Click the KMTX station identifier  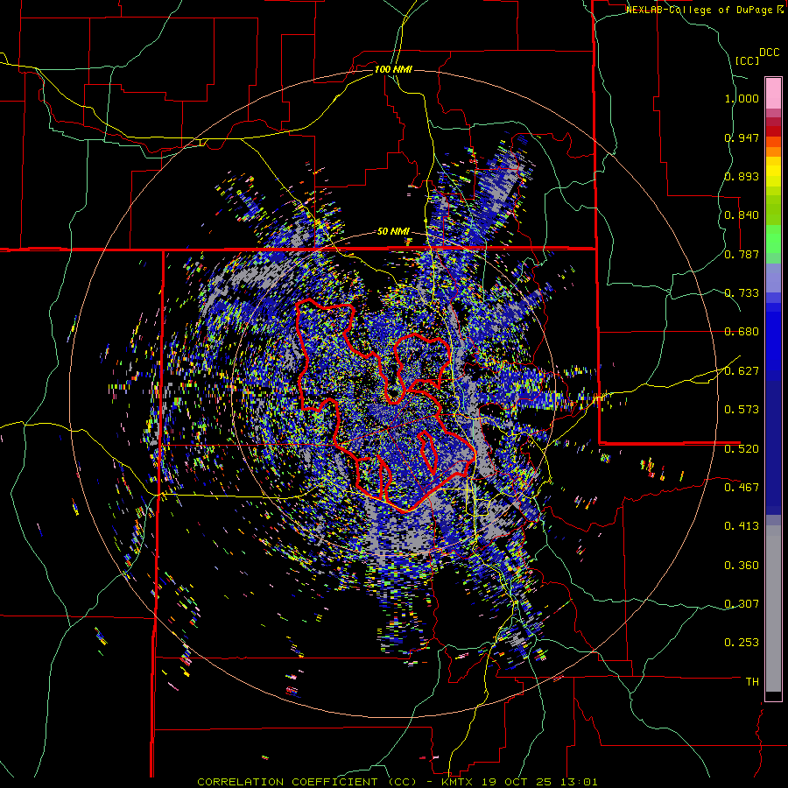pyautogui.click(x=457, y=782)
